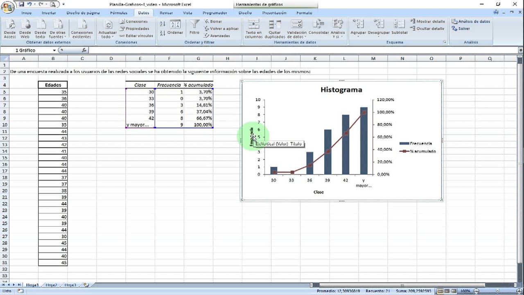Customize the quick access toolbar dropdown
This screenshot has height=295, width=524.
click(x=63, y=5)
